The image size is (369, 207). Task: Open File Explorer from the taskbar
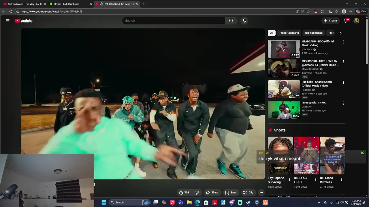pyautogui.click(x=189, y=202)
